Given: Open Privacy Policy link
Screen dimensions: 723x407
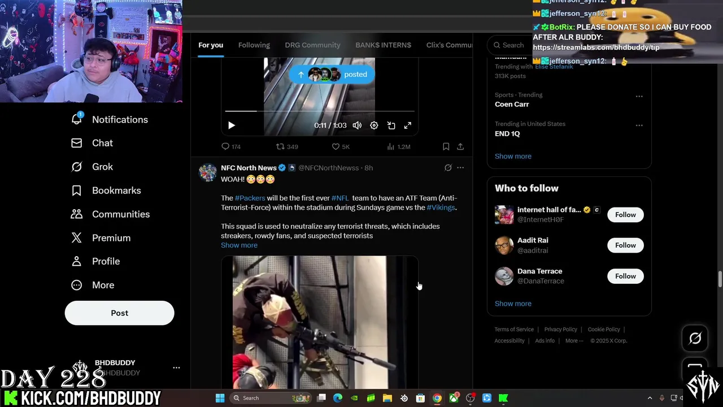Looking at the screenshot, I should [x=560, y=330].
